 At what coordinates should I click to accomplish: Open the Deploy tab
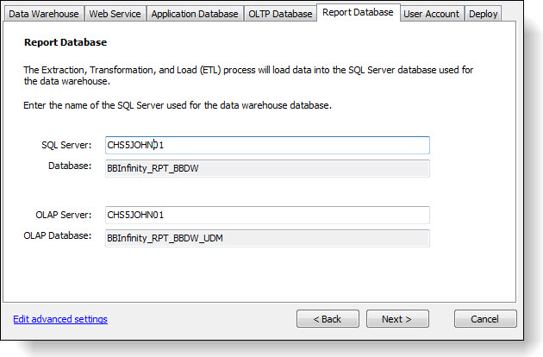point(483,14)
